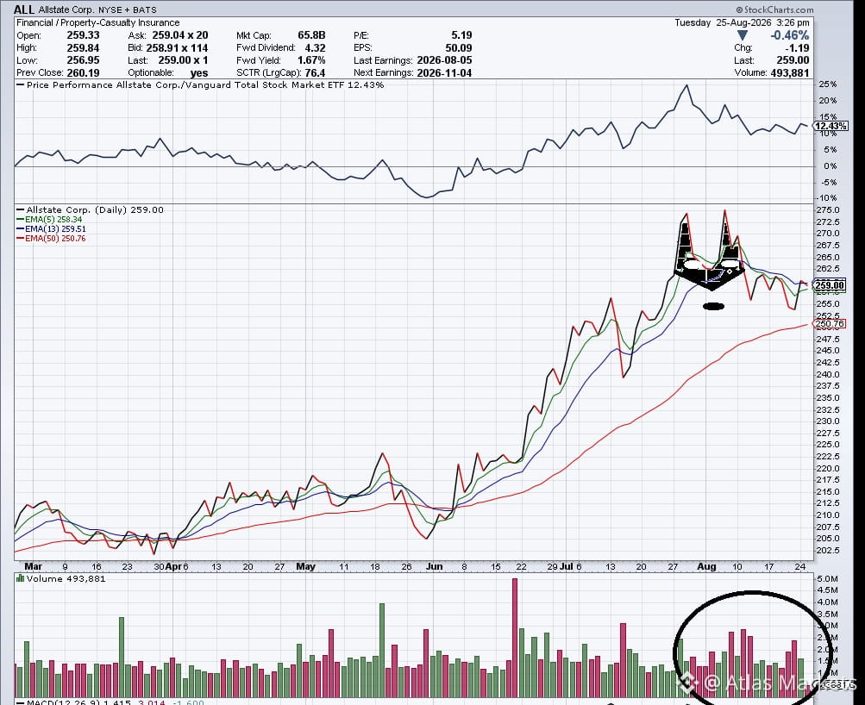Click the Next Earnings date 2026-11-04
865x705 pixels.
click(x=444, y=72)
